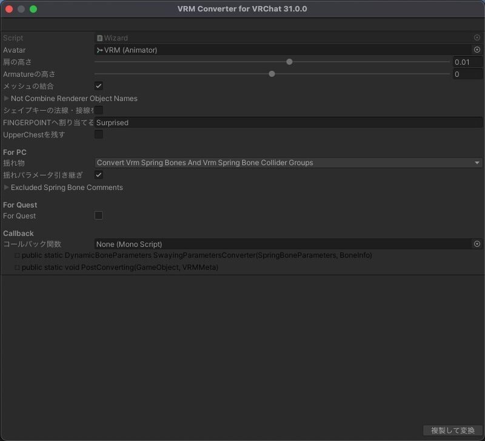Toggle 揺れパラメータ引き継ぎ checkbox
The height and width of the screenshot is (441, 485).
pyautogui.click(x=99, y=175)
